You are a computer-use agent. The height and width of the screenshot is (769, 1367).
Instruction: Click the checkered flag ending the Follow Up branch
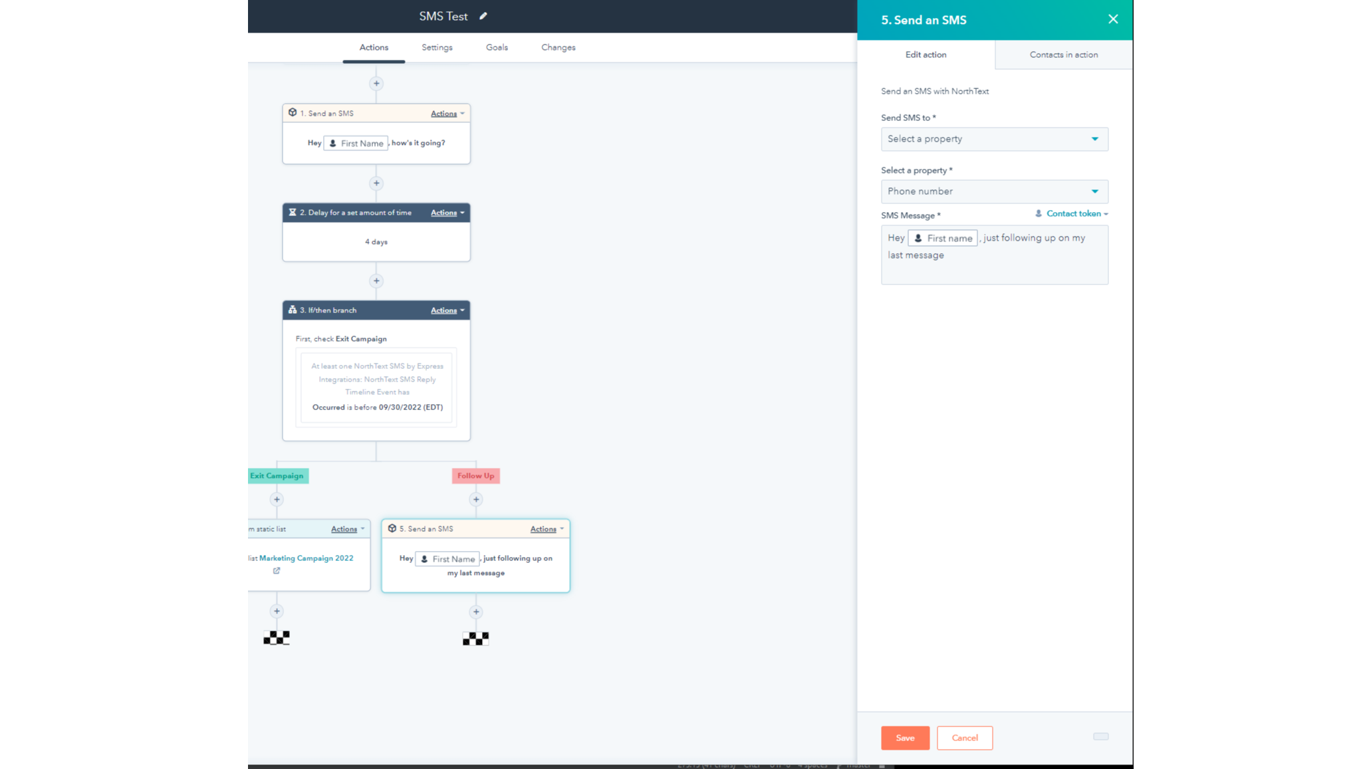pos(475,637)
